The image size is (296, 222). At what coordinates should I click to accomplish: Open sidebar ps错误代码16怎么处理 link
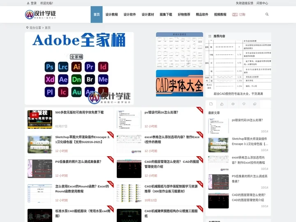coord(247,120)
